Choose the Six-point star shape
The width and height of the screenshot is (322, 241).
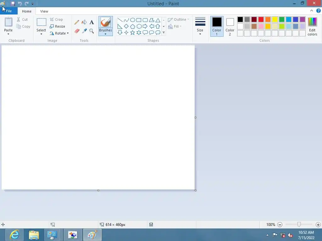pos(139,32)
